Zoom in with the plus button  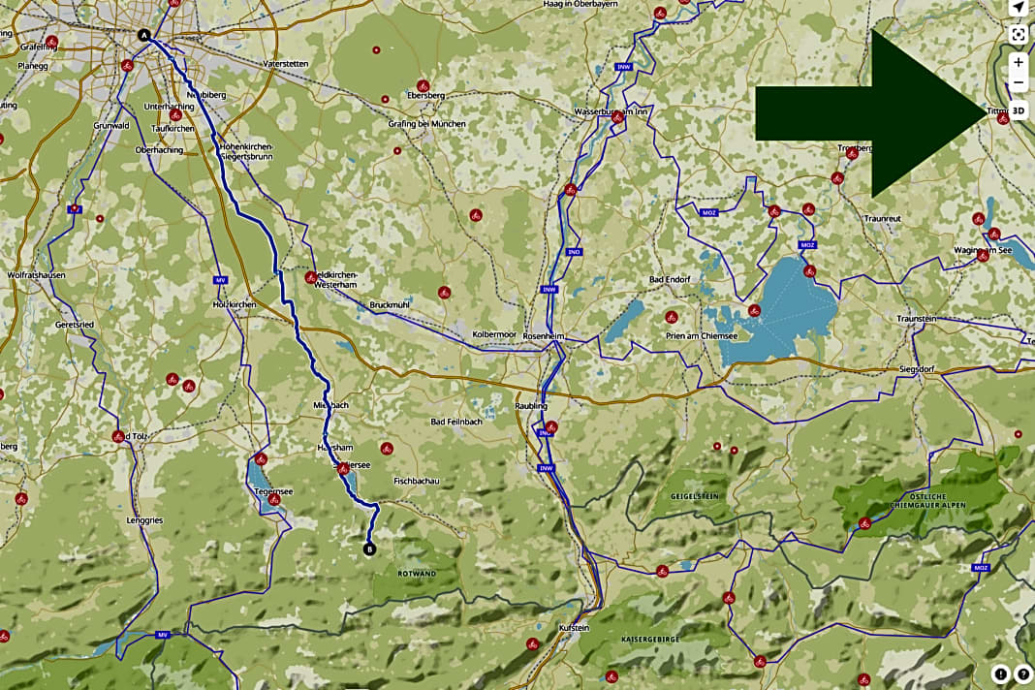click(x=1018, y=62)
